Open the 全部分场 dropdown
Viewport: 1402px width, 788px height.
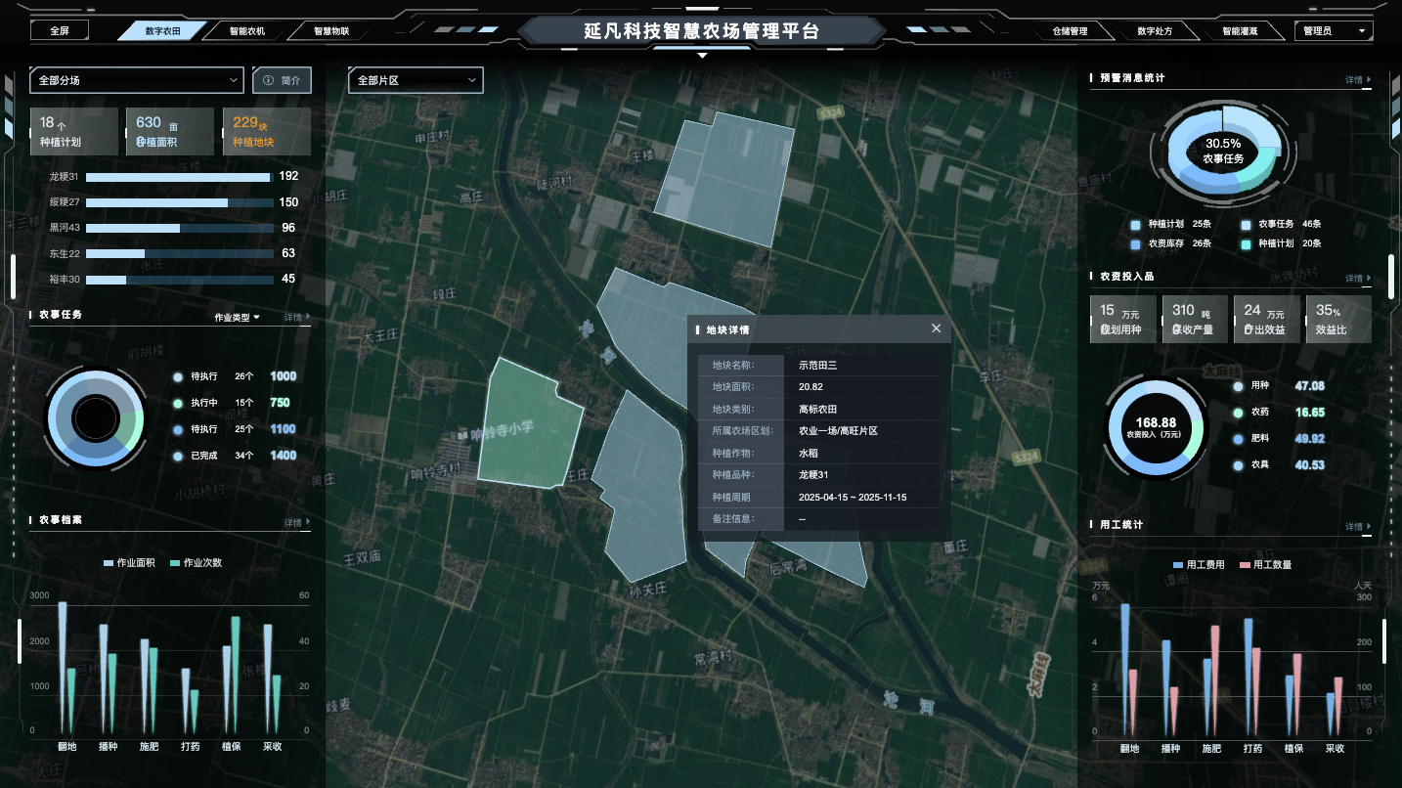137,80
